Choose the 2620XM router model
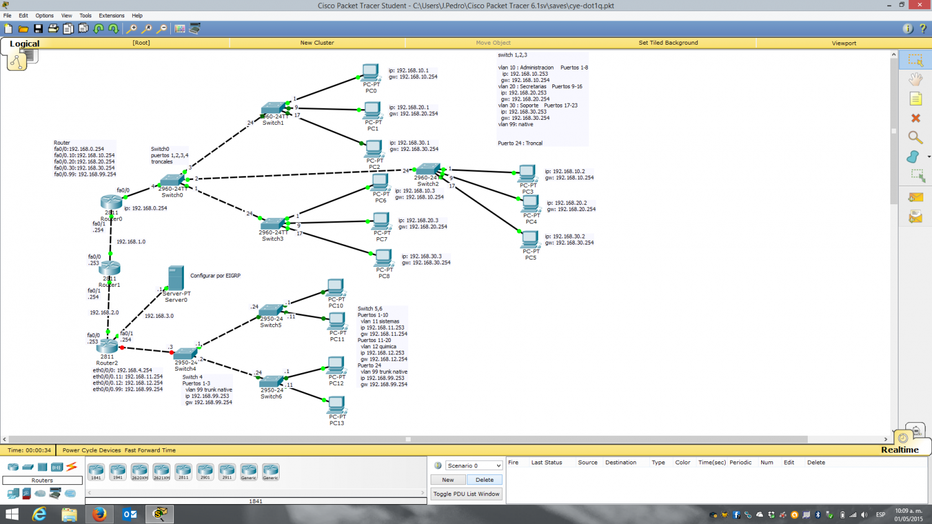Screen dimensions: 932x524 140,472
